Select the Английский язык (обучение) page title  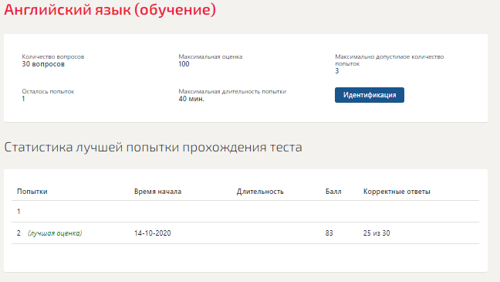click(110, 9)
